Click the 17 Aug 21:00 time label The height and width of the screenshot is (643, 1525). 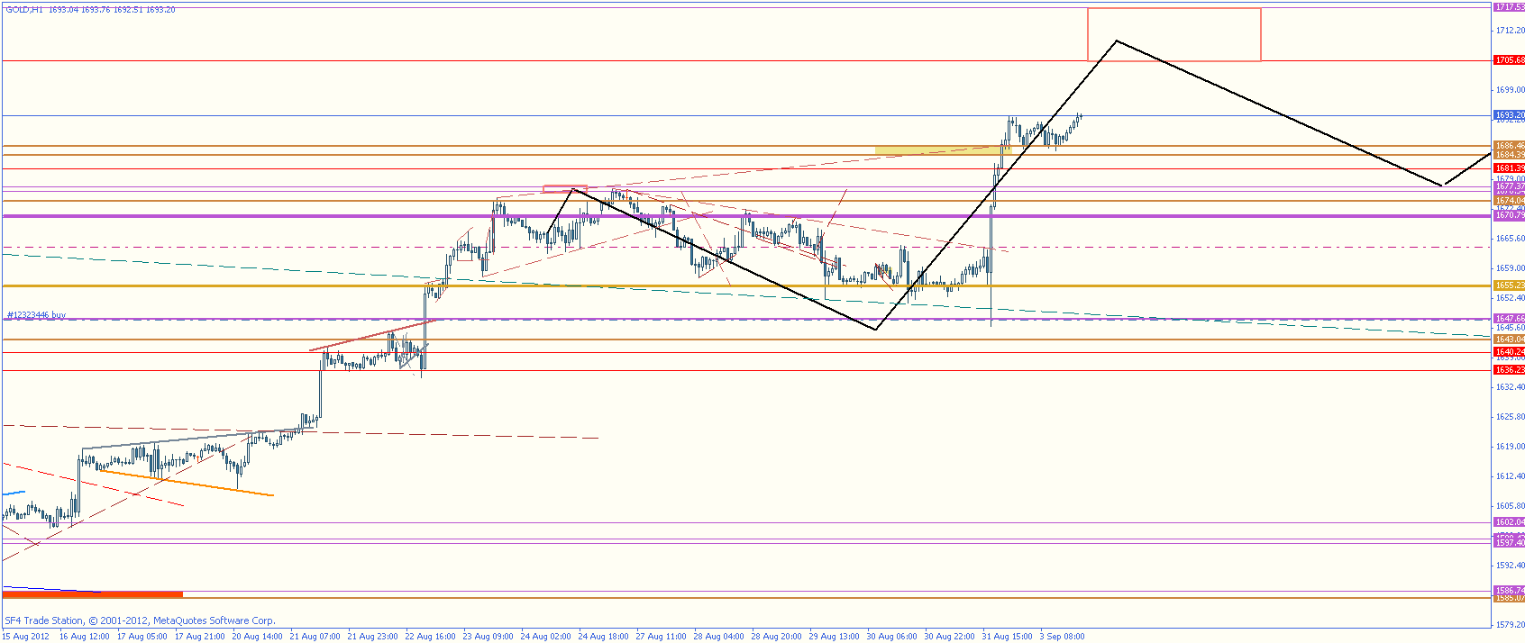point(199,637)
